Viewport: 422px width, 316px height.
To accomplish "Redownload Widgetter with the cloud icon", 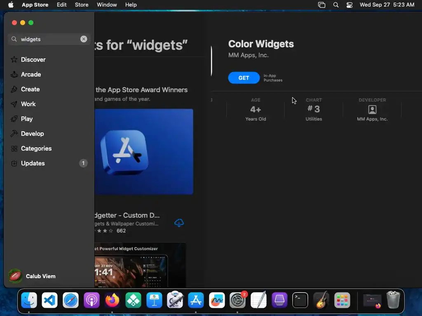I will (179, 223).
